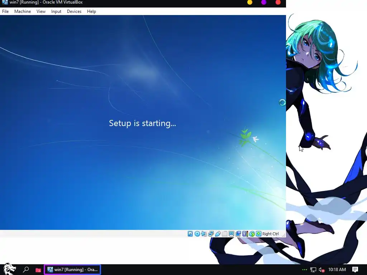Click the CPU virtualization status icon

coord(245,233)
